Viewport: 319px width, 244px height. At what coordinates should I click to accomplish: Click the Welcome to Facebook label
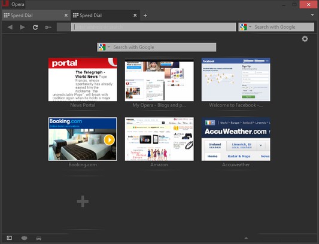click(x=236, y=105)
